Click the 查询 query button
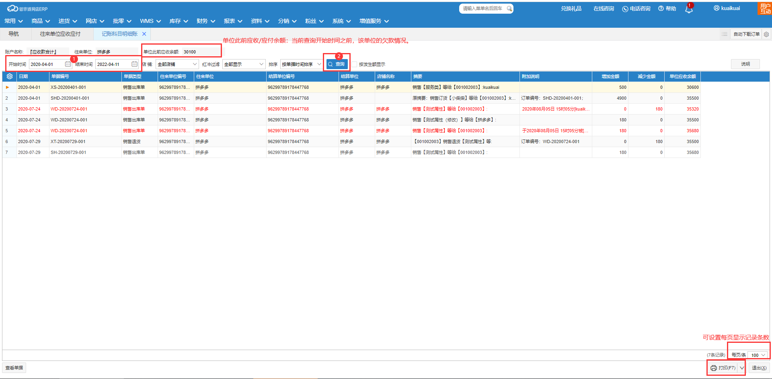Image resolution: width=772 pixels, height=379 pixels. [x=337, y=64]
